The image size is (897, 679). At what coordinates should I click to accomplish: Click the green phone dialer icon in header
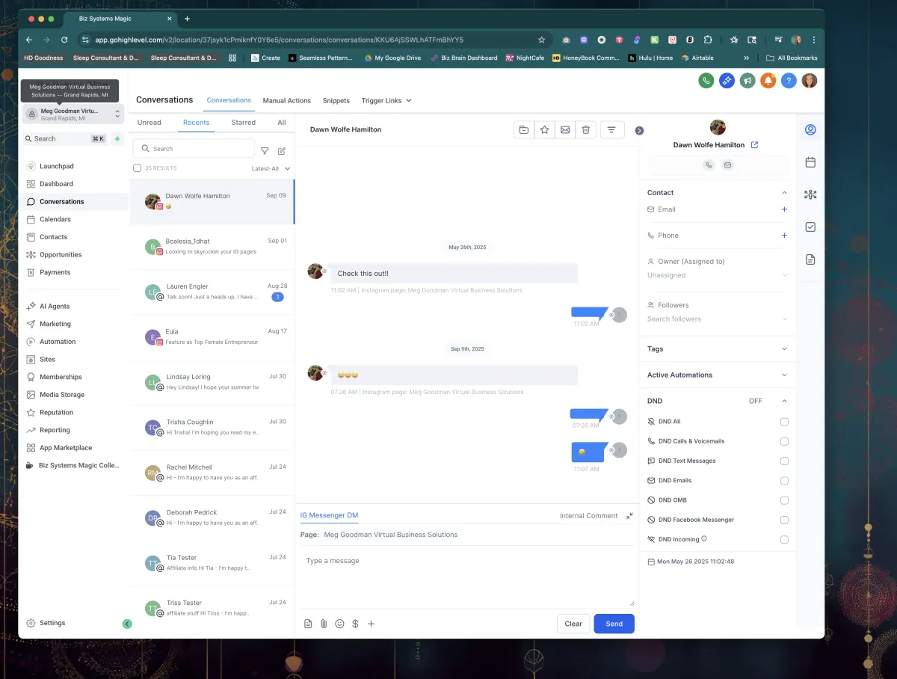pos(706,81)
